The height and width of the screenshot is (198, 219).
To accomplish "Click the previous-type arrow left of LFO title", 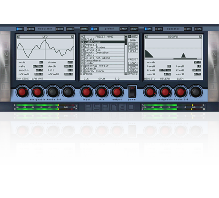I will [18, 37].
